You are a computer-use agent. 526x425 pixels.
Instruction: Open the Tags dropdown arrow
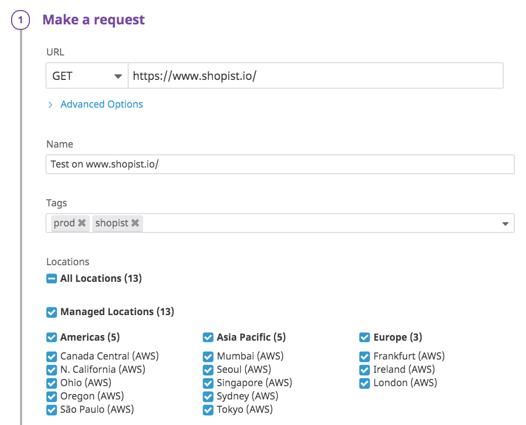point(505,224)
